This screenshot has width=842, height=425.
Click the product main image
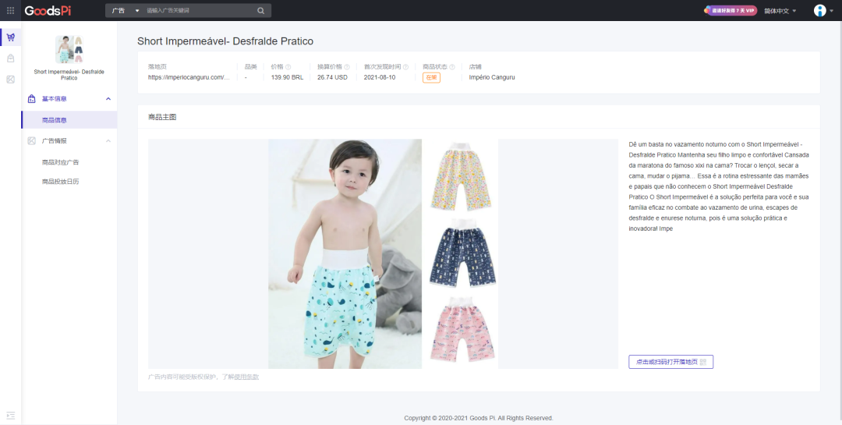(x=383, y=253)
